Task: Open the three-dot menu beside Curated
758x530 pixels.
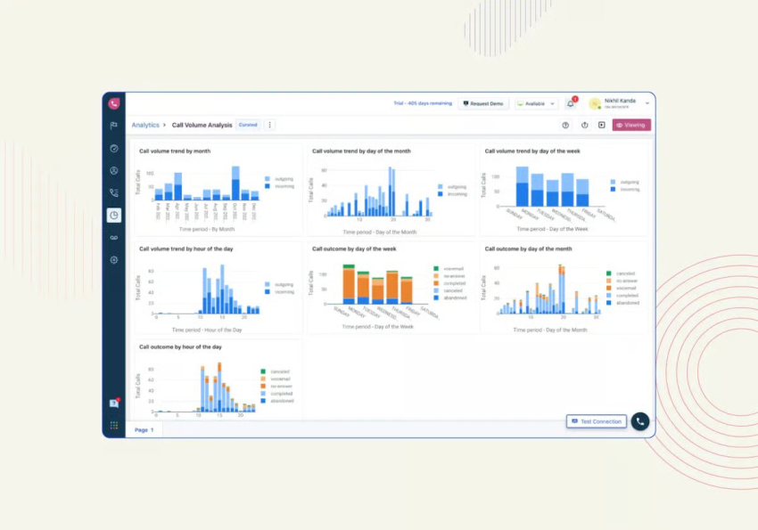Action: (269, 126)
